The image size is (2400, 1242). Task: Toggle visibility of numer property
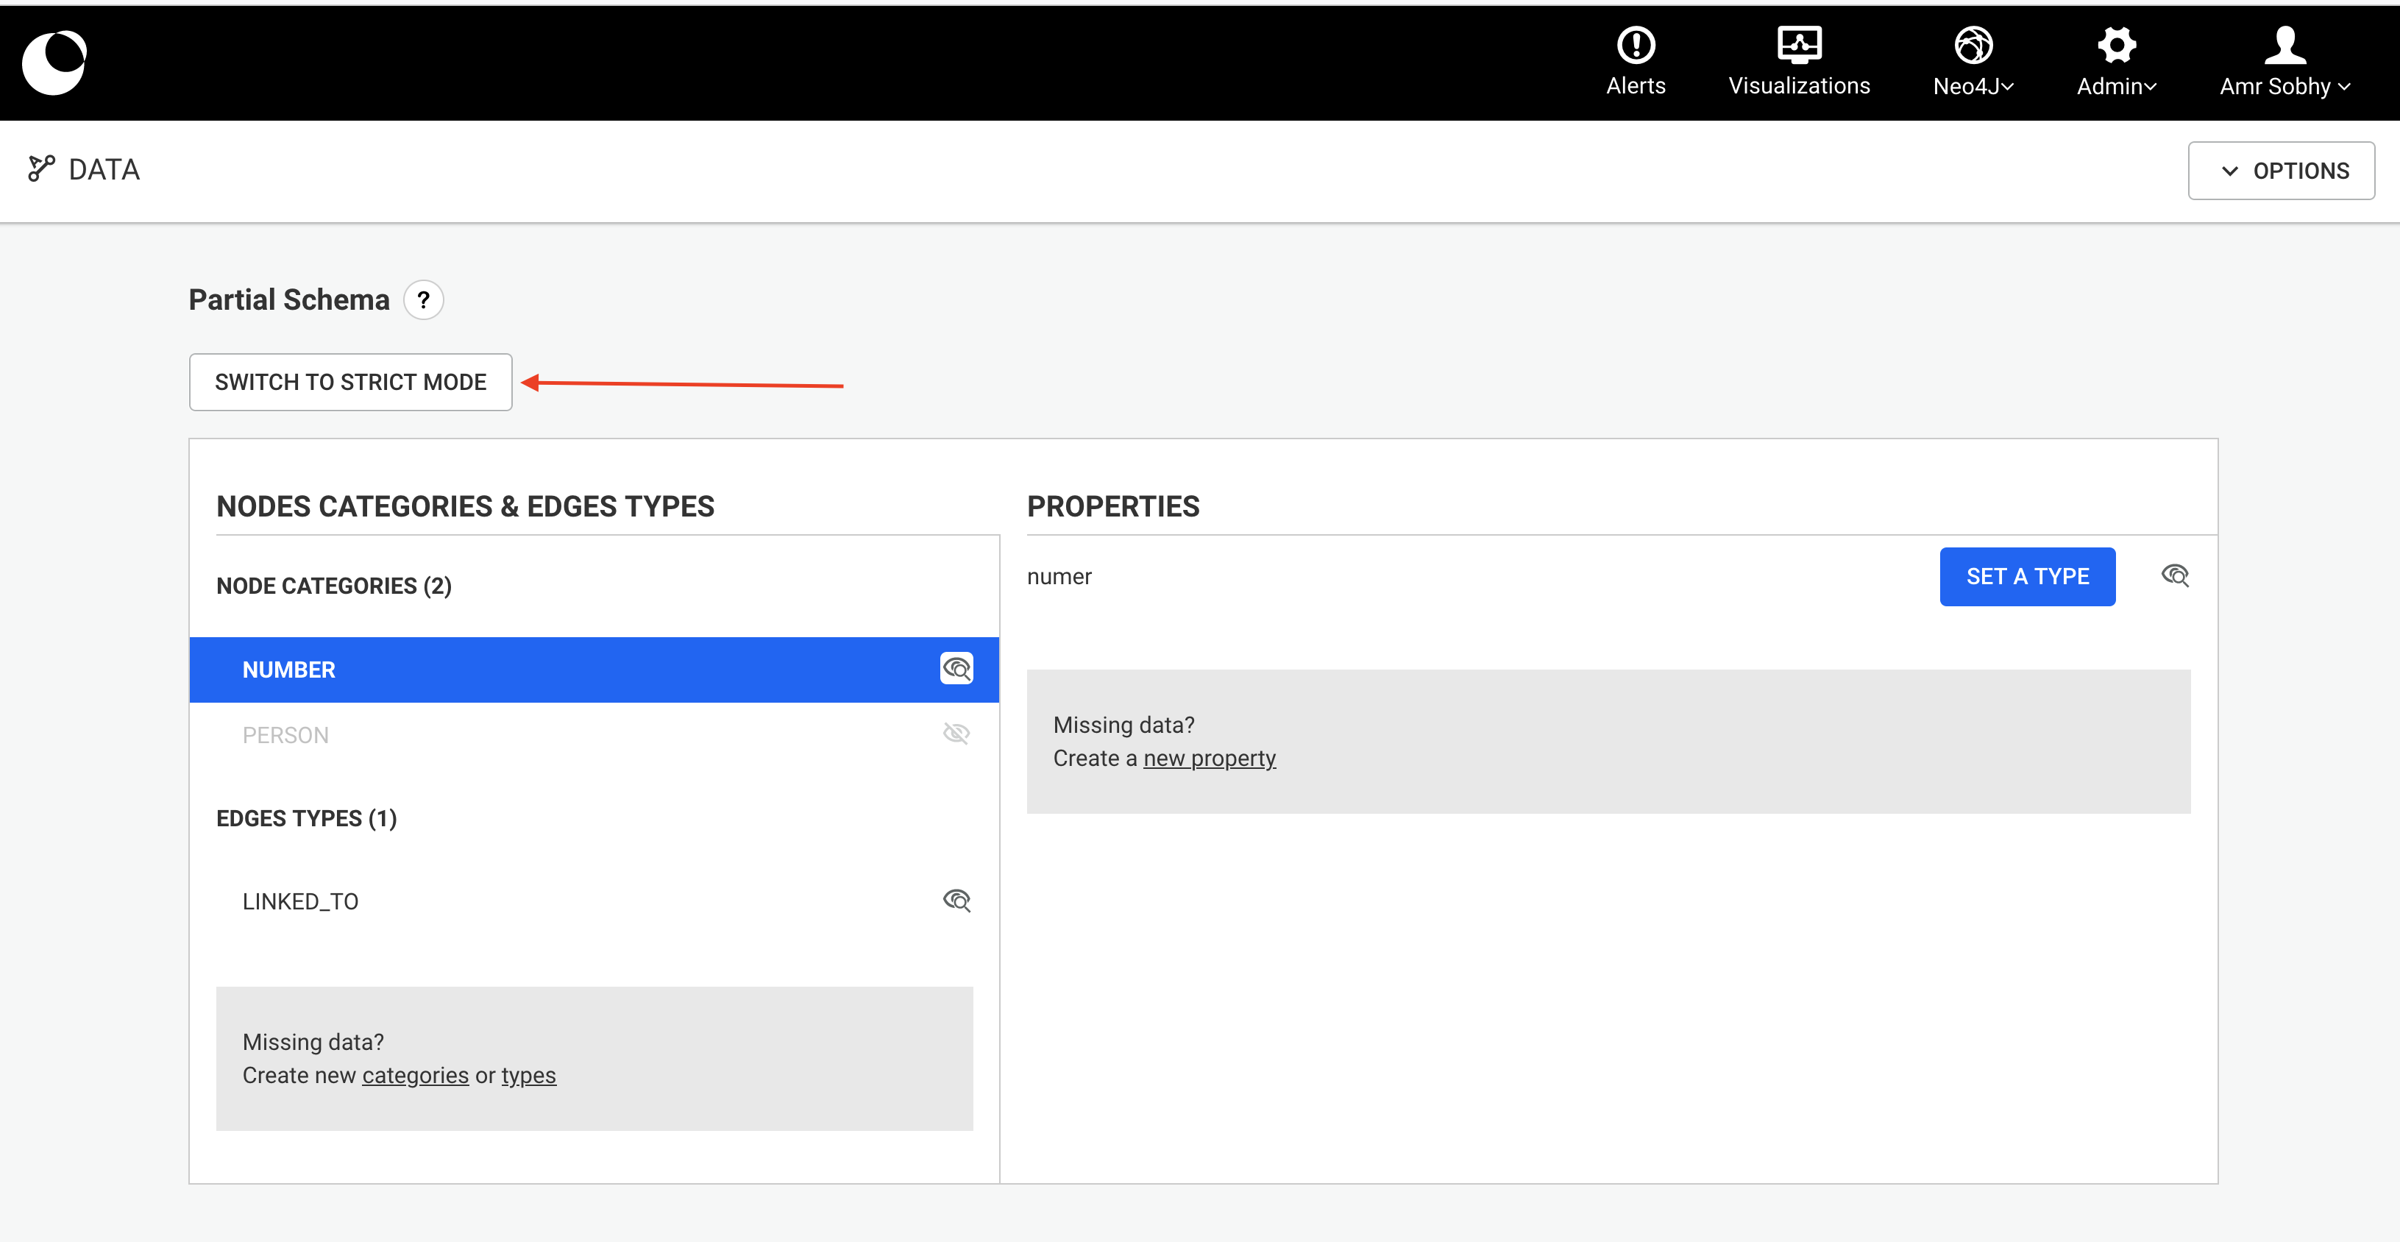[2175, 576]
